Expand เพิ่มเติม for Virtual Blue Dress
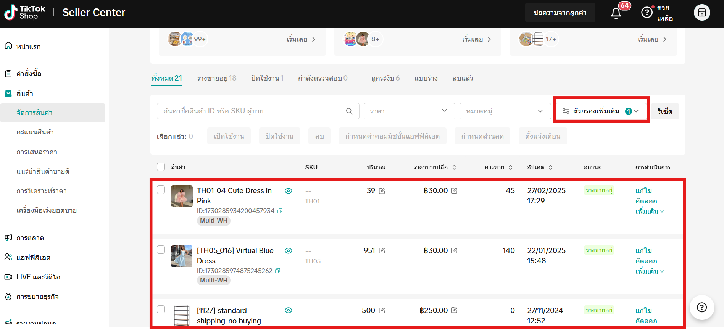Image resolution: width=724 pixels, height=329 pixels. point(650,271)
